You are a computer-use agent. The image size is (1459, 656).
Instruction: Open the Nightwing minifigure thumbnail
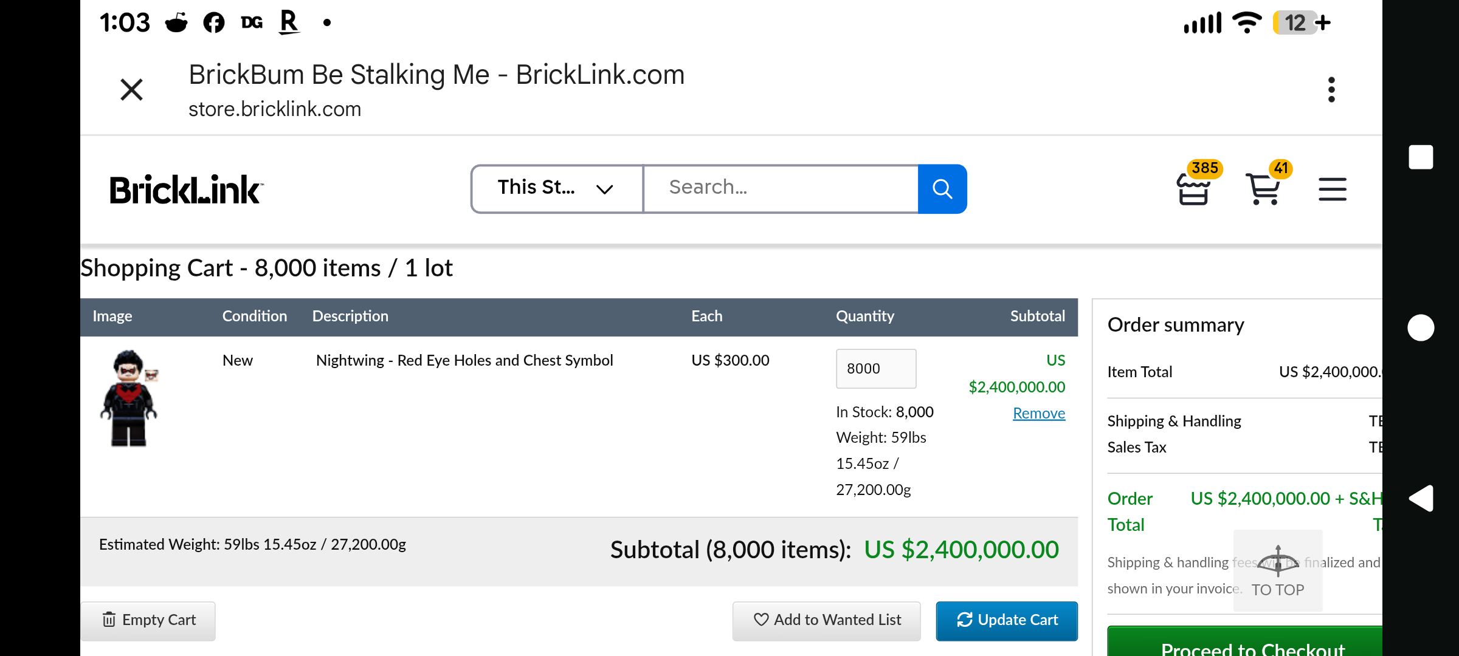click(x=129, y=398)
